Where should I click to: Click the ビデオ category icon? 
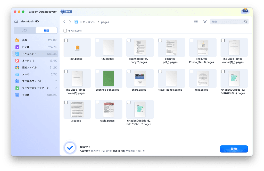pyautogui.click(x=17, y=47)
